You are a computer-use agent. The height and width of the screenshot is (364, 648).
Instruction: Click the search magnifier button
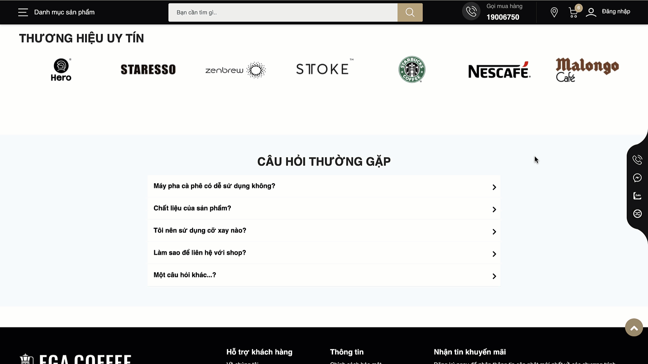point(410,12)
